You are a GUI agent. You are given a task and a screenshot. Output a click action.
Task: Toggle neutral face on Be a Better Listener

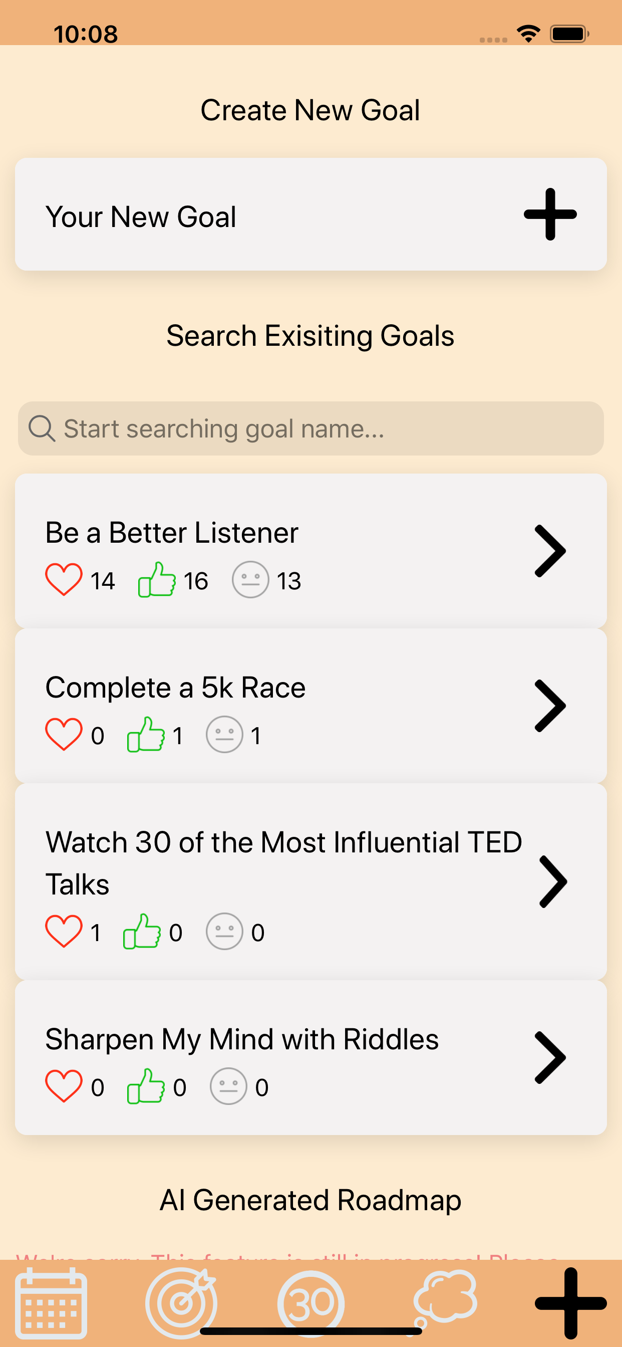click(250, 580)
